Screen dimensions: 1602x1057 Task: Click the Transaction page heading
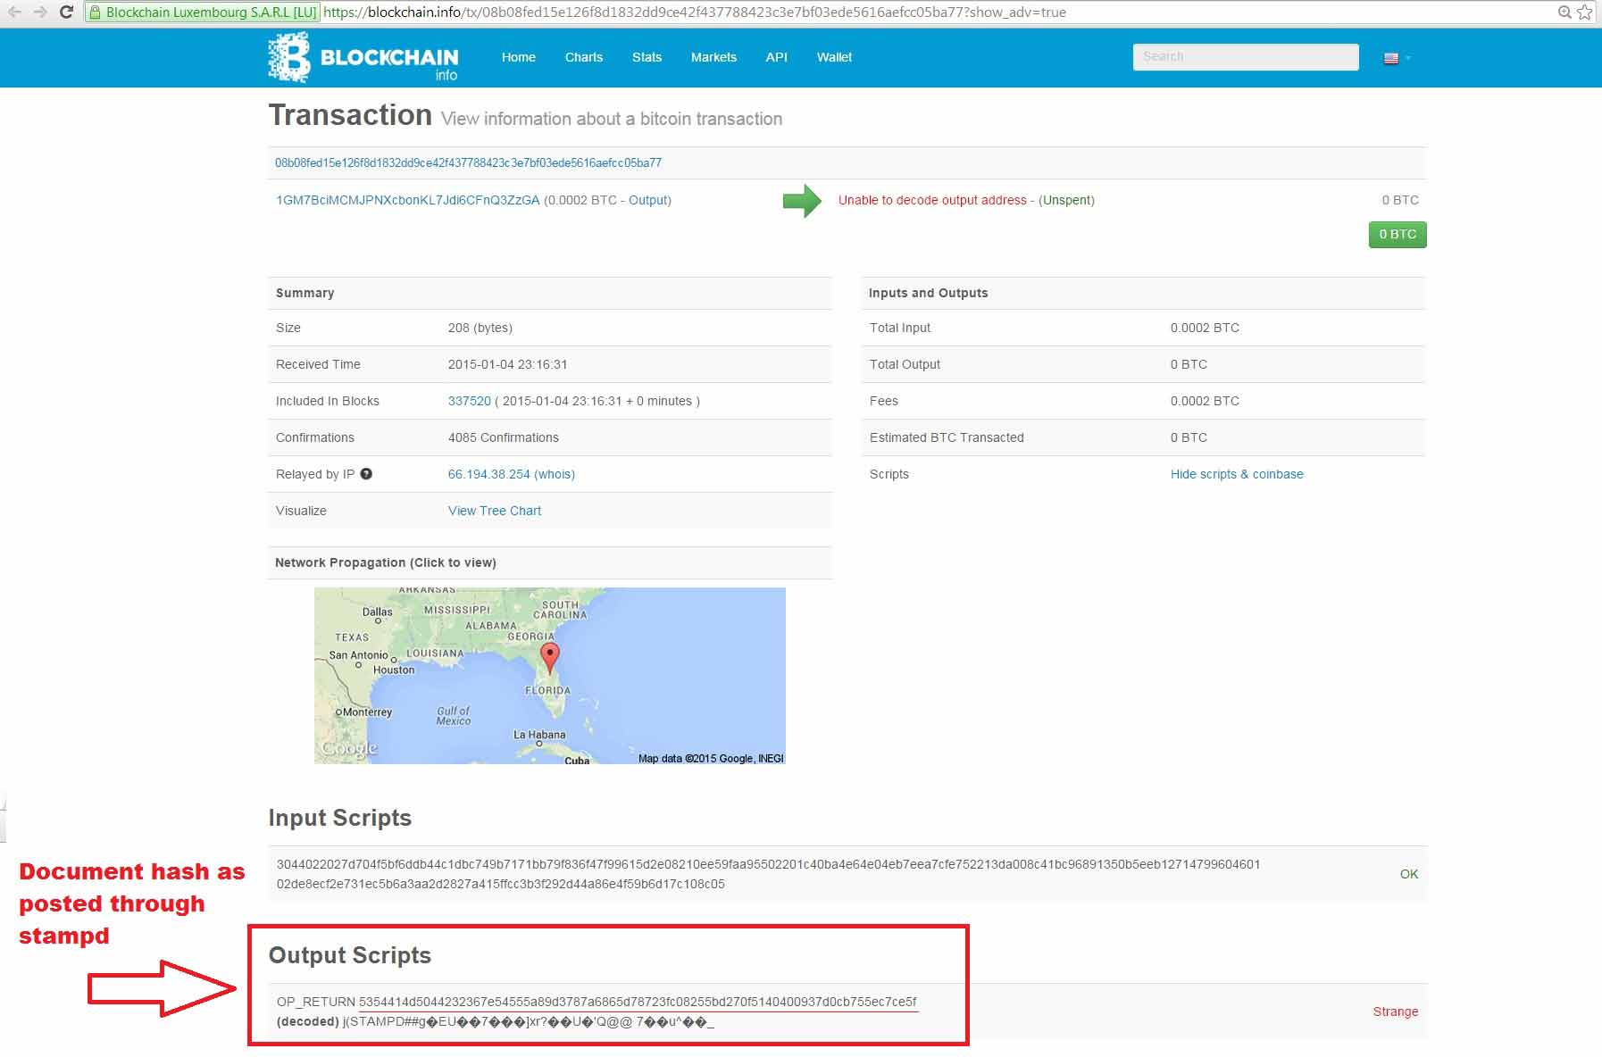(x=350, y=115)
